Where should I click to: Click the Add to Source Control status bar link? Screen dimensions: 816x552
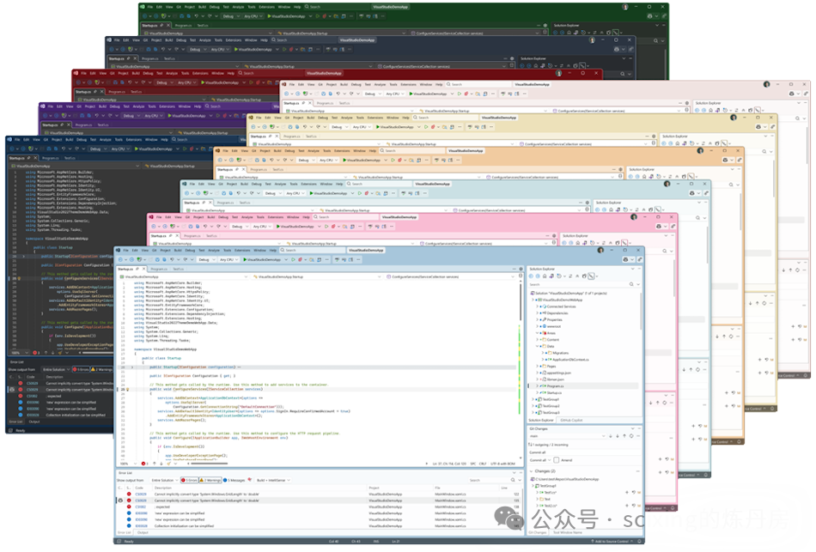tap(611, 542)
